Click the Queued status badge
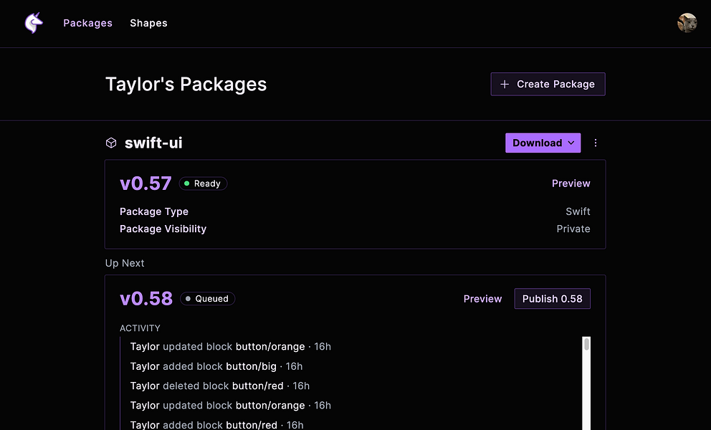 pos(207,299)
